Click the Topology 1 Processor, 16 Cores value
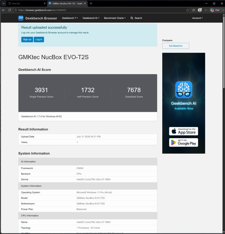Image resolution: width=225 pixels, height=234 pixels. coord(88,228)
